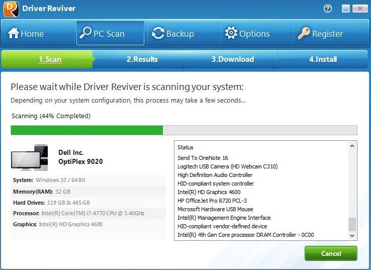Click the Graphics field 'Intel(R) HD Graphics 4600' value
Image resolution: width=371 pixels, height=270 pixels.
click(71, 224)
